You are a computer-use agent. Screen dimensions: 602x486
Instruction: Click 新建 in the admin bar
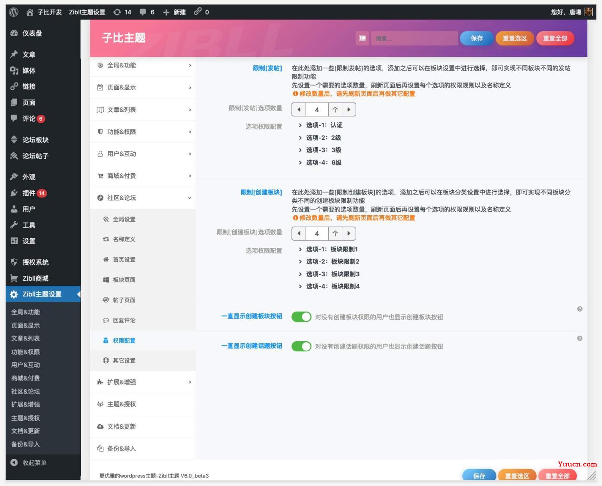(175, 12)
